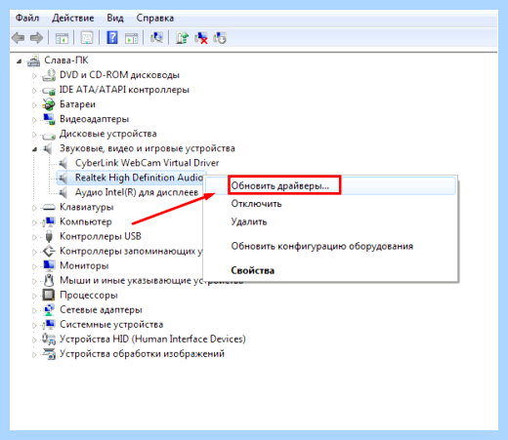The height and width of the screenshot is (440, 508).
Task: Expand the Дисковые устройства node
Action: (34, 135)
